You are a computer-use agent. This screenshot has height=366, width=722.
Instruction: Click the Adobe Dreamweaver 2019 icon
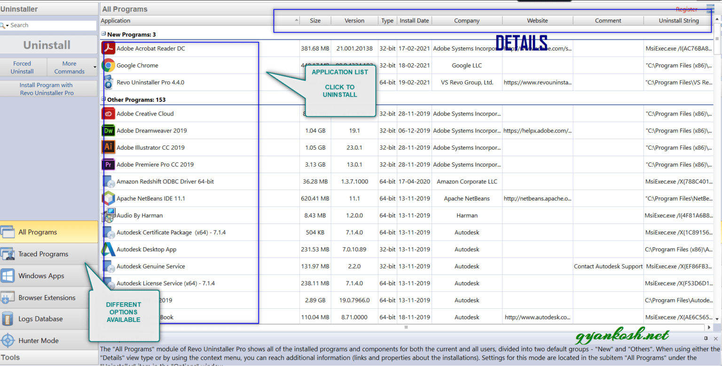click(109, 130)
